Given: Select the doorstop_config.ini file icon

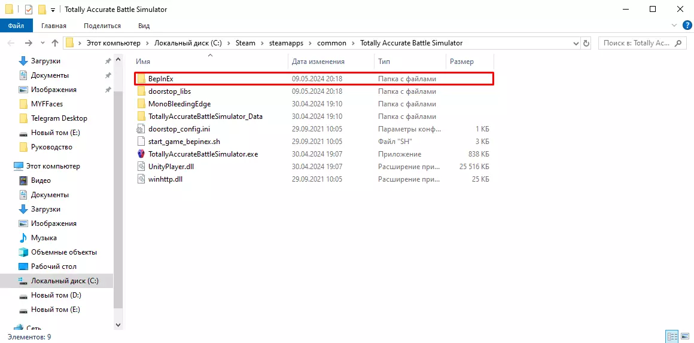Looking at the screenshot, I should pos(141,129).
